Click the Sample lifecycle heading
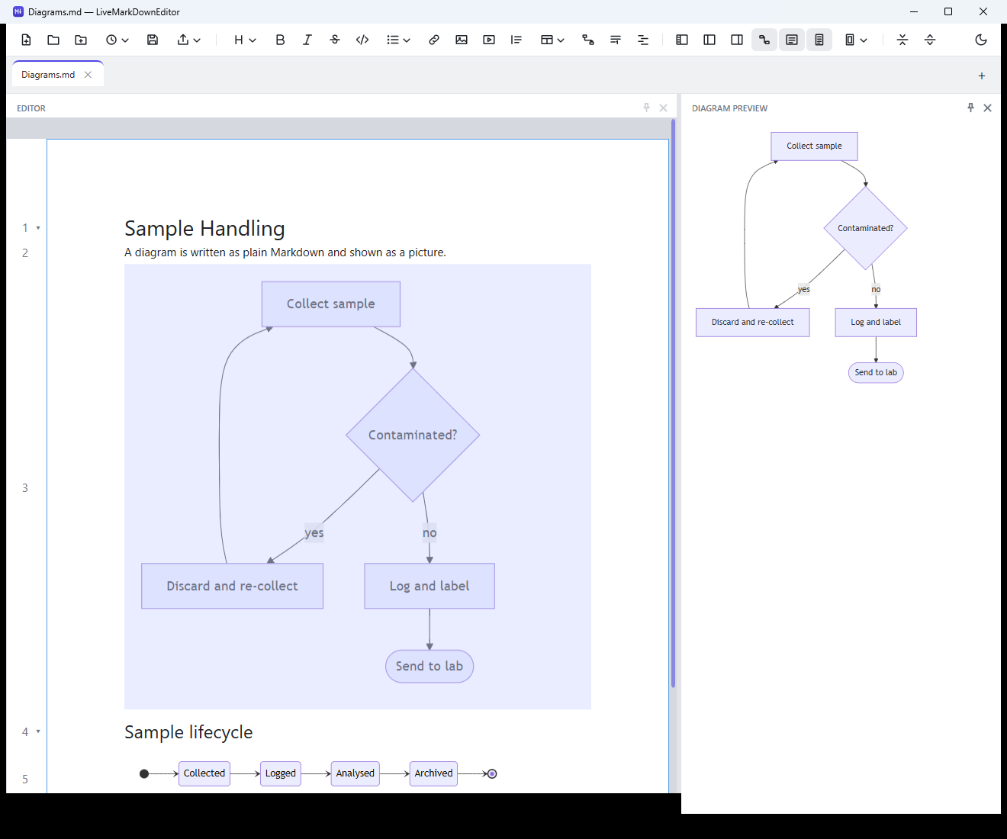This screenshot has width=1007, height=839. [x=188, y=732]
